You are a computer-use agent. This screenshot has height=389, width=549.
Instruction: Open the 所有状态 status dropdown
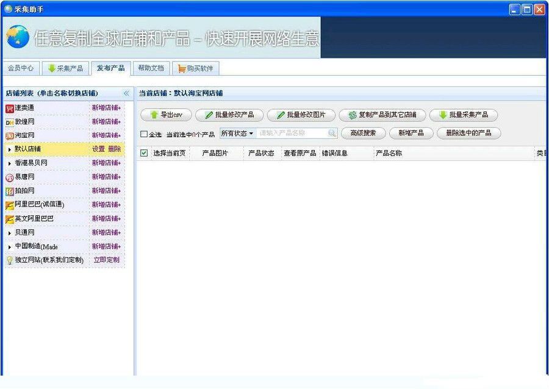tap(237, 133)
